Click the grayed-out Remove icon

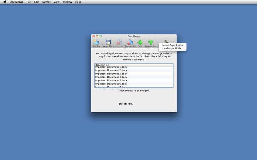119,42
